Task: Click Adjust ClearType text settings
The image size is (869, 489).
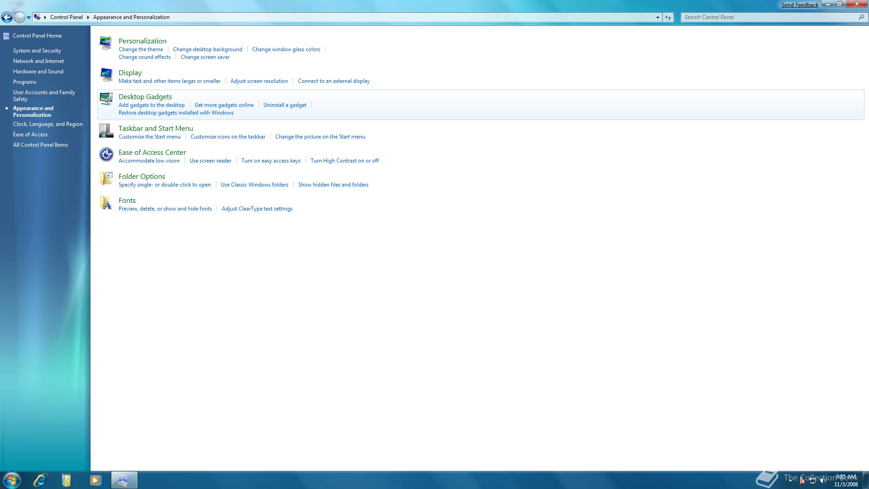Action: point(257,209)
